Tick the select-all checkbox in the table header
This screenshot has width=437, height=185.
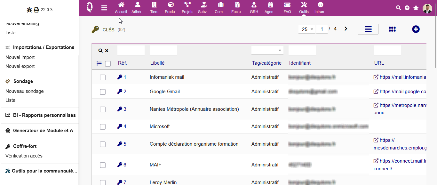108,64
